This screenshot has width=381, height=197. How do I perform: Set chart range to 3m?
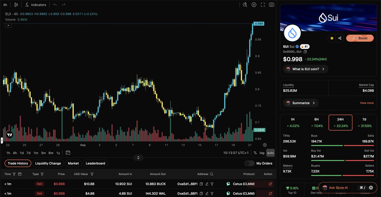43,153
